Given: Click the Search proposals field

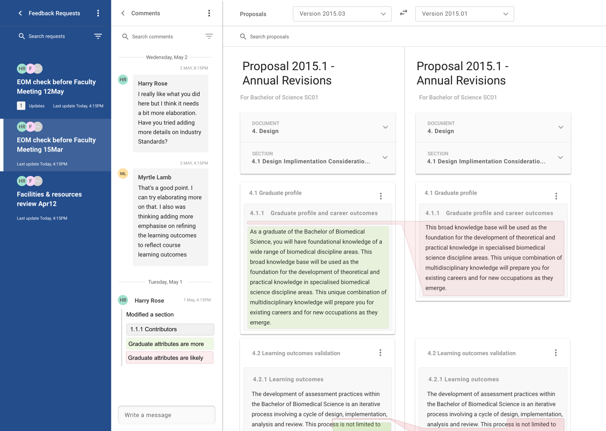Looking at the screenshot, I should click(x=270, y=37).
